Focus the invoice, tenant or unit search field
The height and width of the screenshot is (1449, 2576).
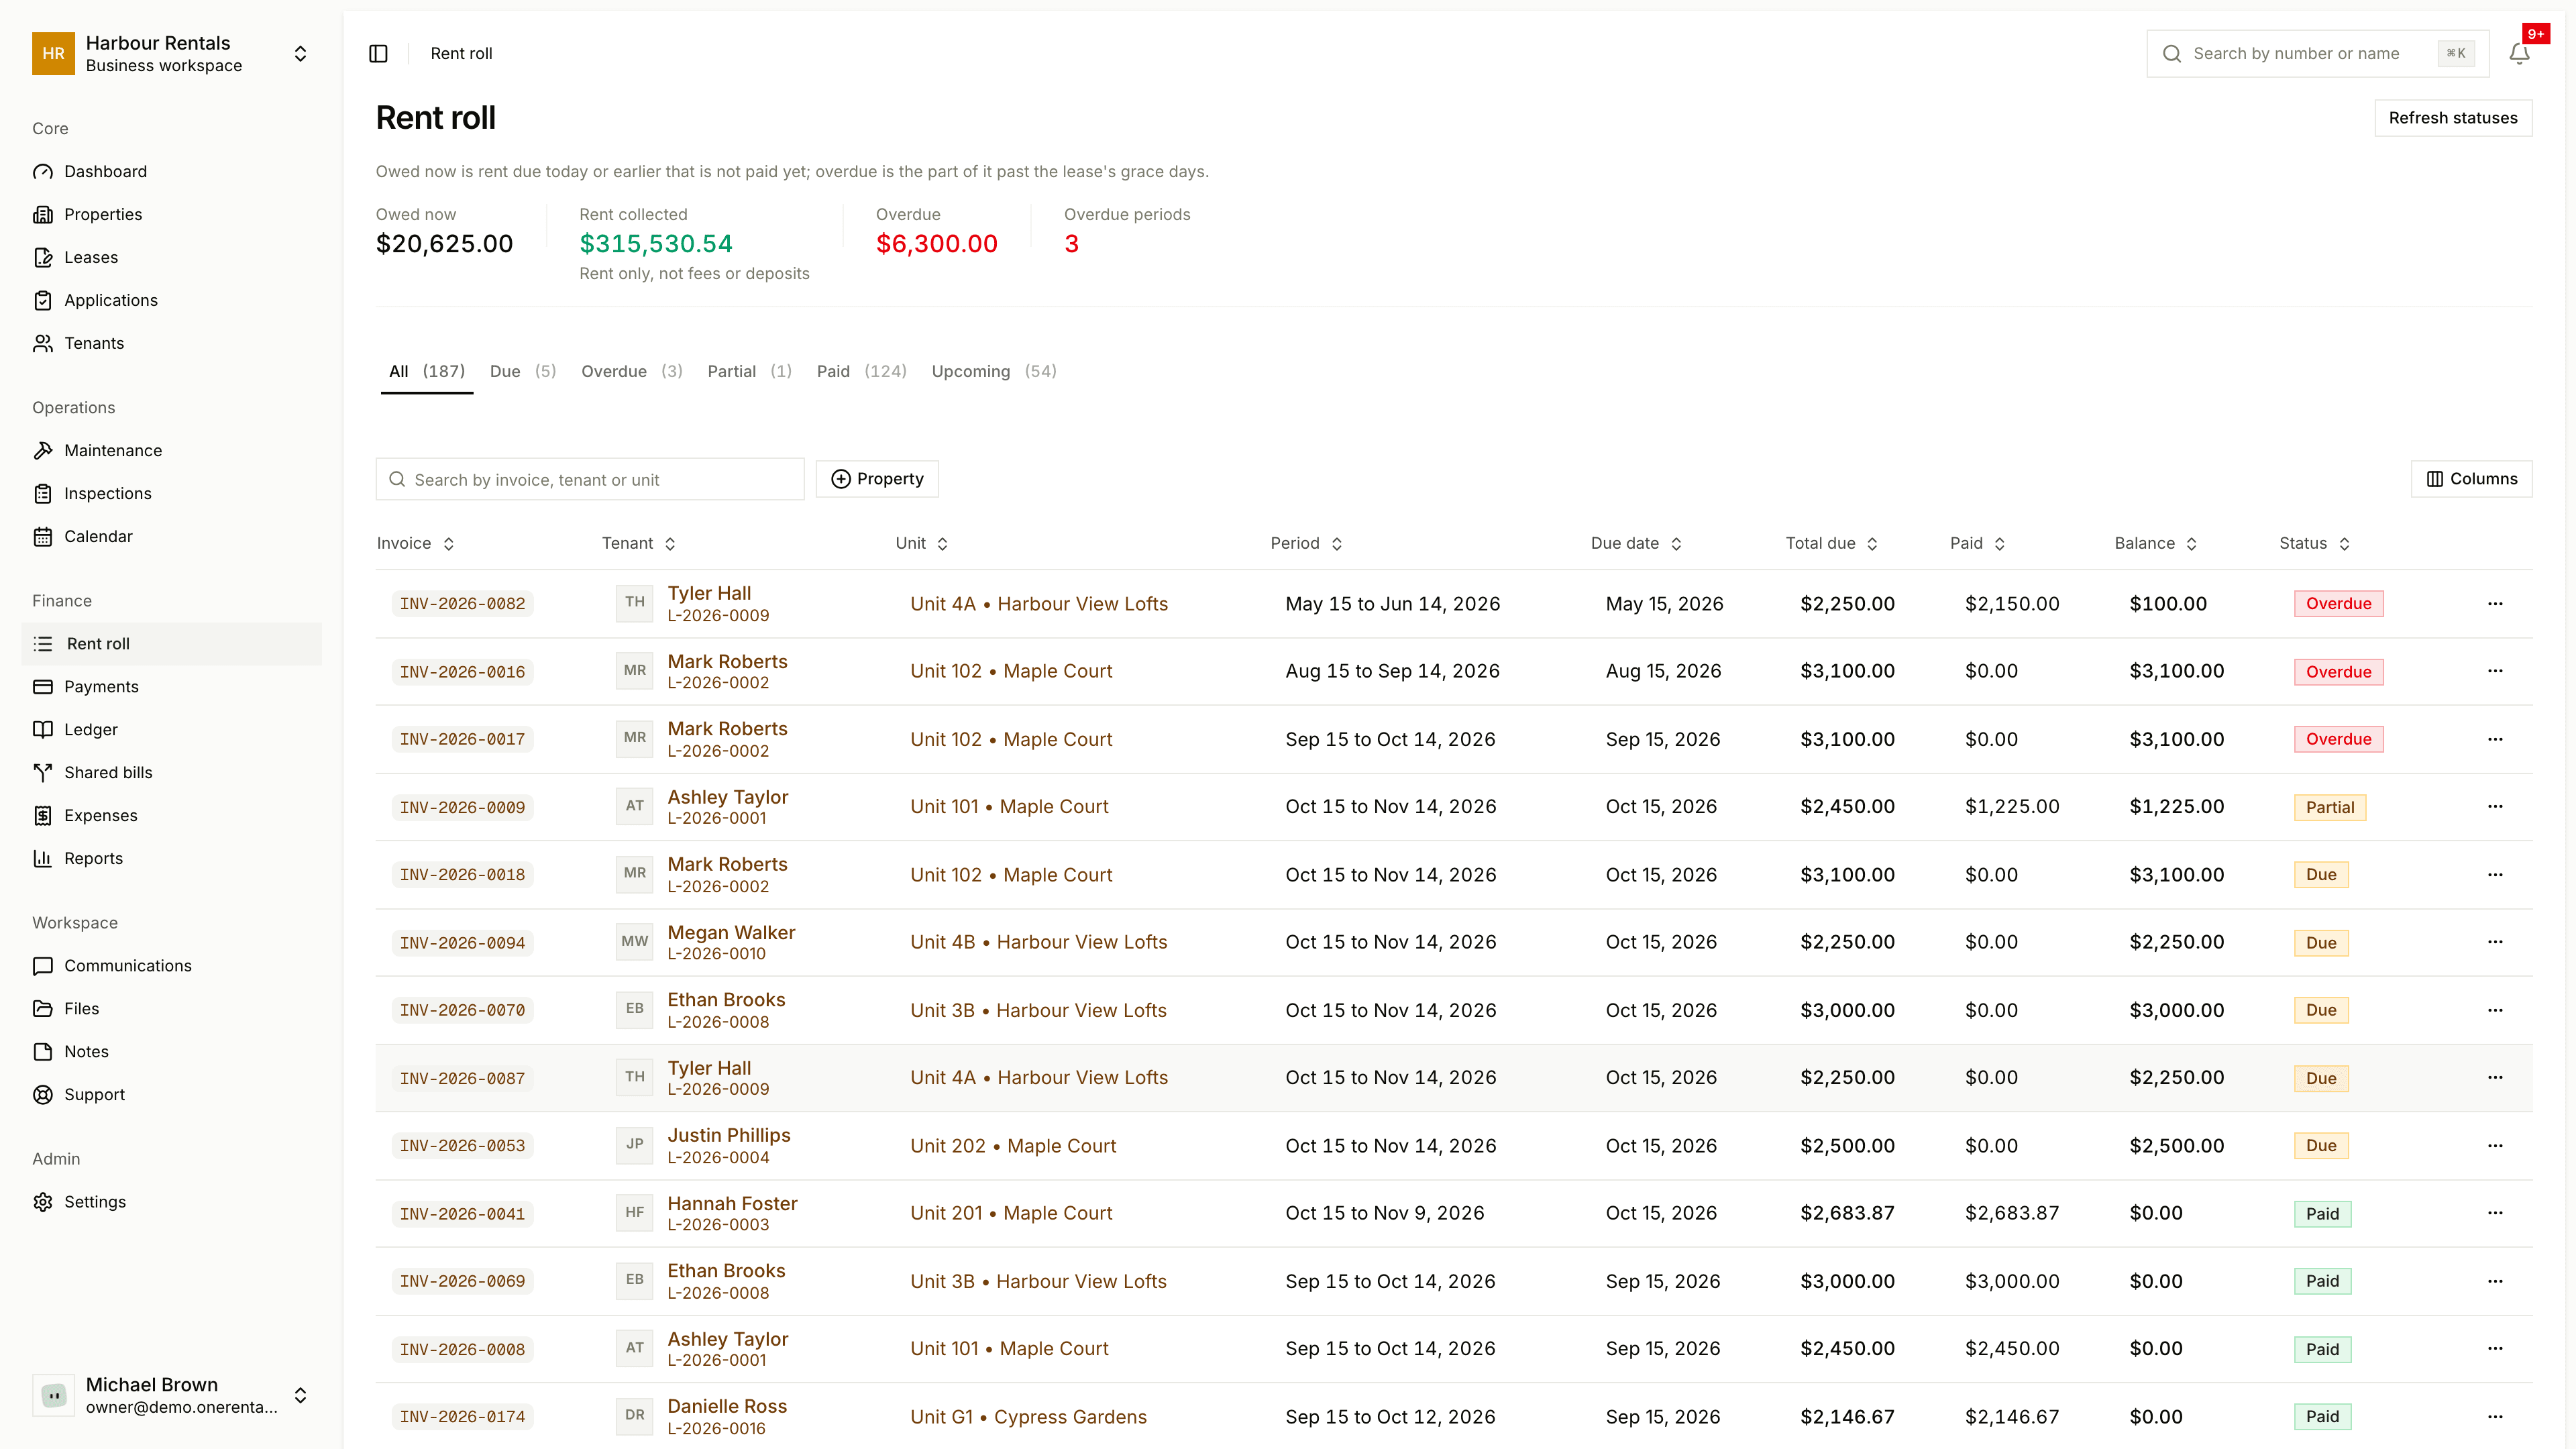[590, 480]
